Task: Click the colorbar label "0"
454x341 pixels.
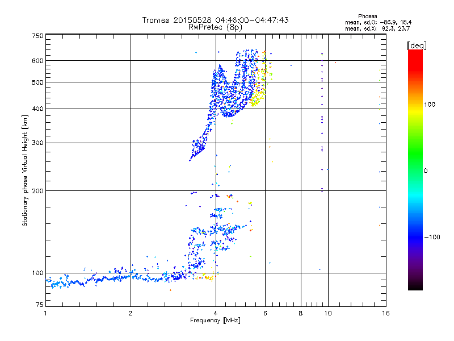Action: pos(426,171)
